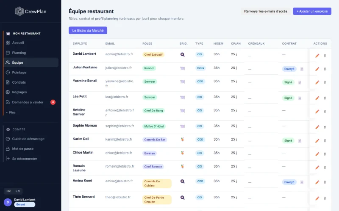Edit Antoine Garnier with pencil icon
Viewport: 339px width, 211px height.
[317, 111]
